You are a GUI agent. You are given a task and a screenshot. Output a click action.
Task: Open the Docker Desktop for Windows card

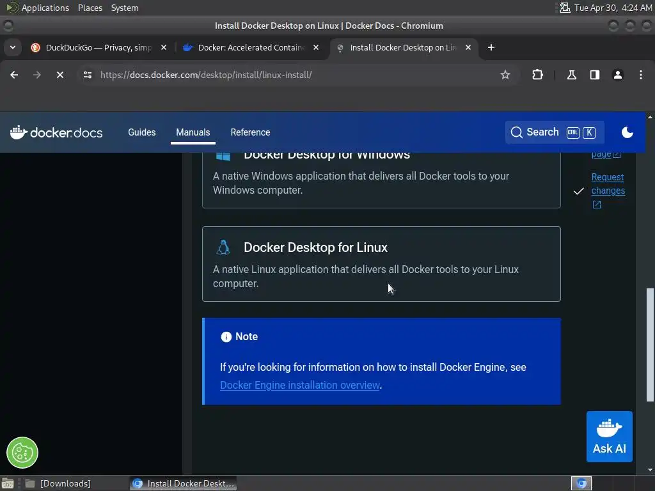381,180
